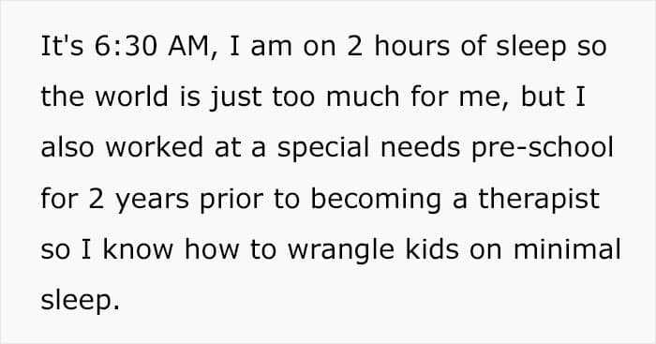The height and width of the screenshot is (344, 656).
Task: Click the word 'therapist'
Action: tap(539, 199)
